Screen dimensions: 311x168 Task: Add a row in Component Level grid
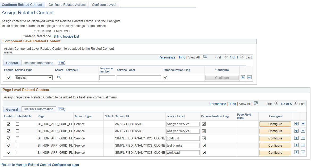pos(243,78)
